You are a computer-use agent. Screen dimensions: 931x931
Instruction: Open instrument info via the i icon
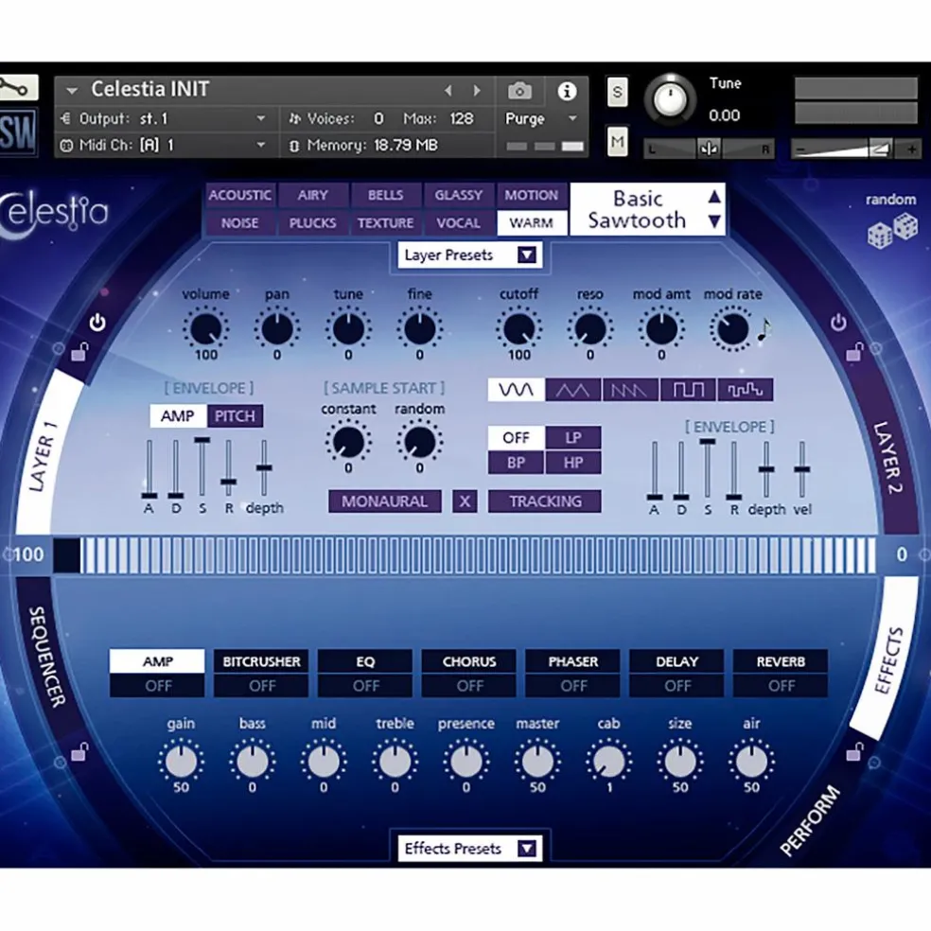[x=567, y=91]
